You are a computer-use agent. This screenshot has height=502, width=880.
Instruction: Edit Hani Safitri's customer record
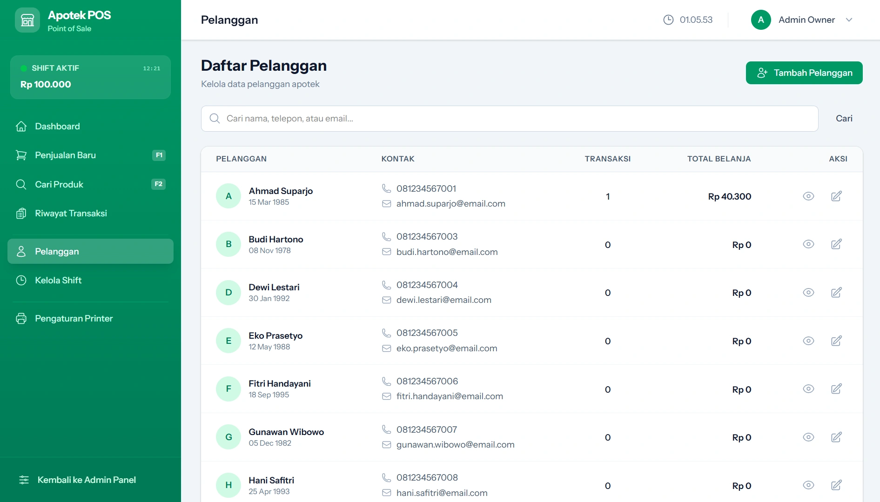(836, 485)
